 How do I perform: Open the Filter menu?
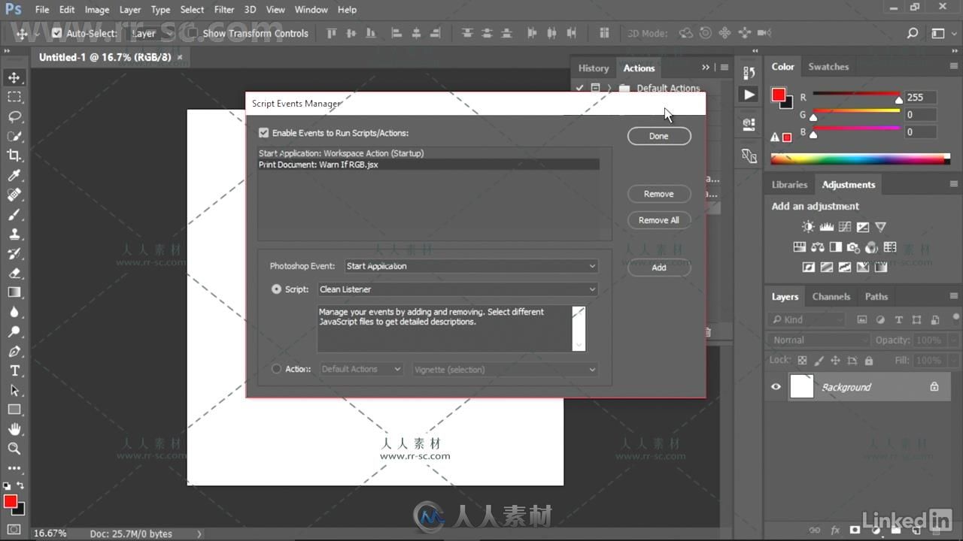coord(224,10)
